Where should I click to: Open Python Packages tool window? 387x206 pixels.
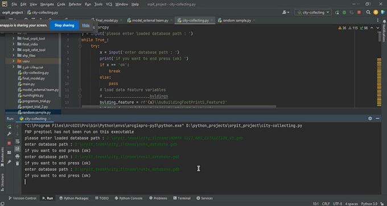click(74, 198)
